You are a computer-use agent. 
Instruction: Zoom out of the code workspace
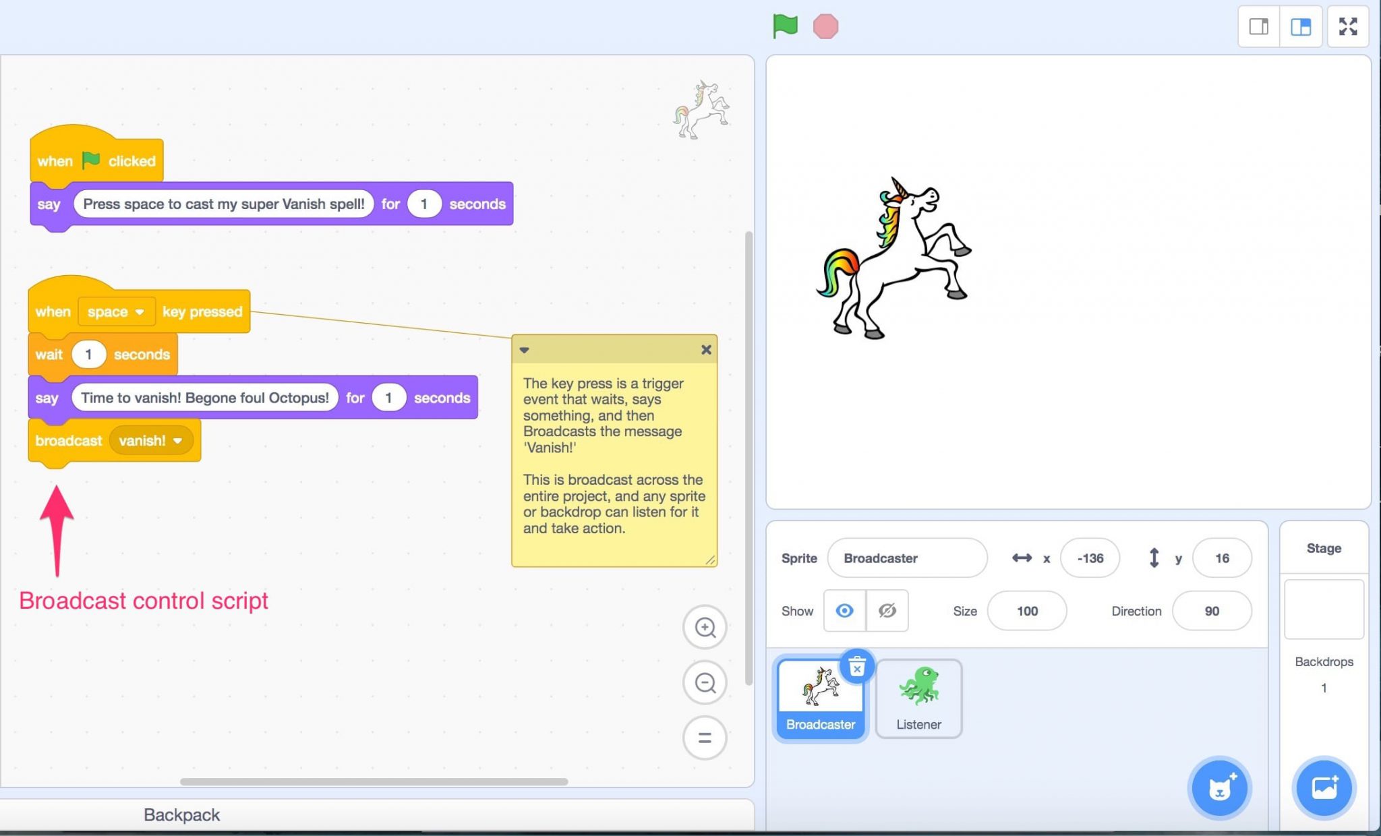click(x=705, y=682)
